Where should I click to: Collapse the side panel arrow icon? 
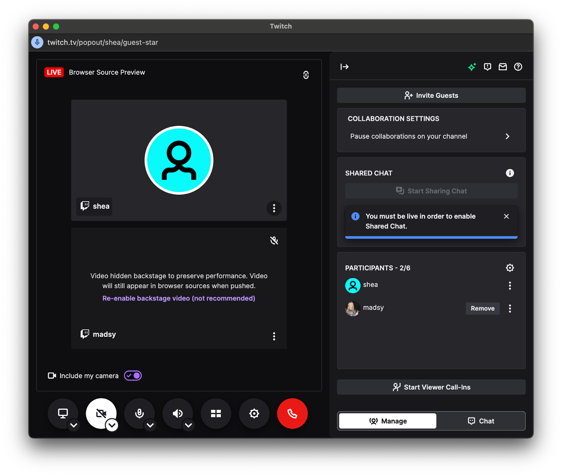344,67
